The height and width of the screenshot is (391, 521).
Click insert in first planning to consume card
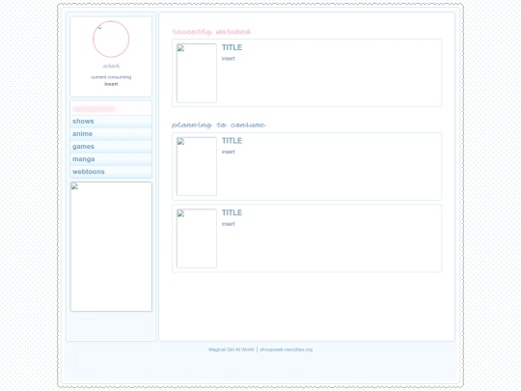tap(229, 152)
